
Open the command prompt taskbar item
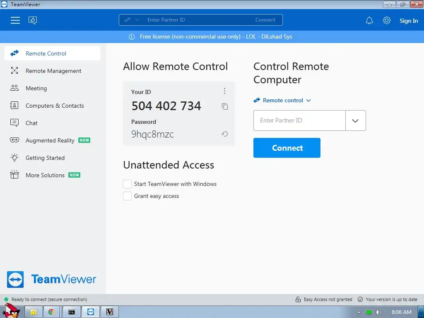(x=72, y=312)
